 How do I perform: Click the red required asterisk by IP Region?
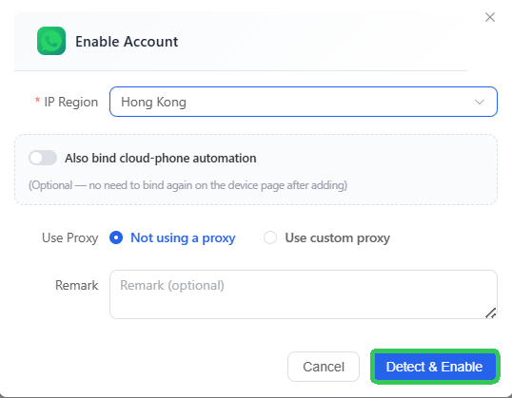coord(37,100)
